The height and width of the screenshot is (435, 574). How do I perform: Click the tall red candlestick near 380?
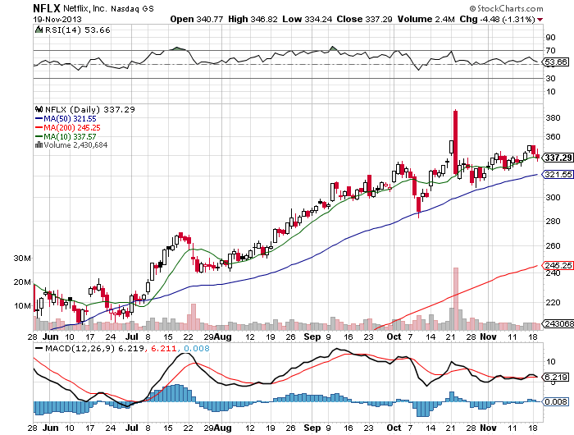(x=455, y=142)
